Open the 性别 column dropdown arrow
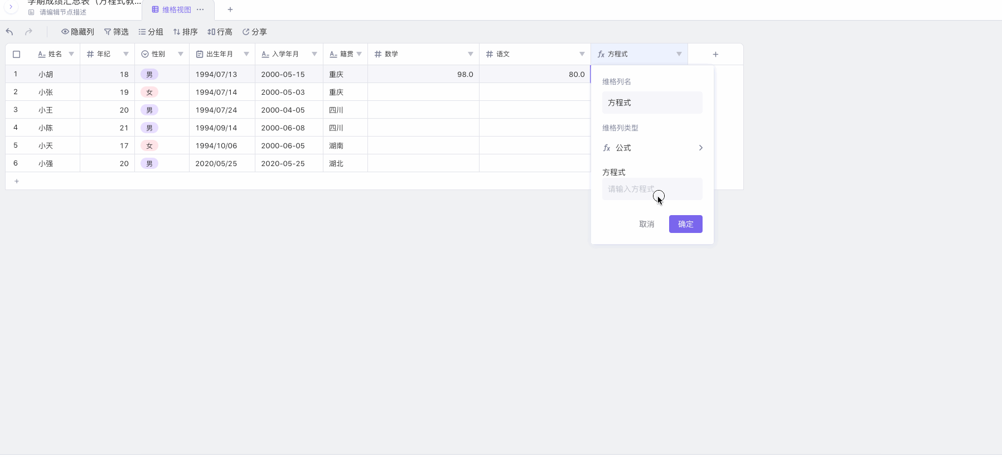 click(181, 54)
